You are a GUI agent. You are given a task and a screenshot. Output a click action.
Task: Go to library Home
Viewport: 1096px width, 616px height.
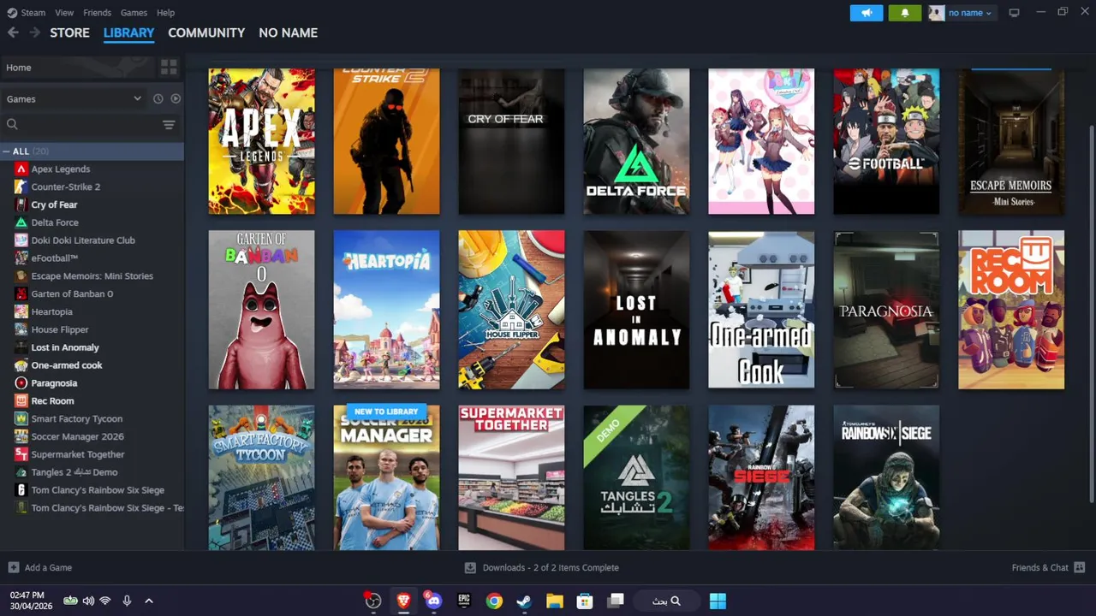[77, 67]
